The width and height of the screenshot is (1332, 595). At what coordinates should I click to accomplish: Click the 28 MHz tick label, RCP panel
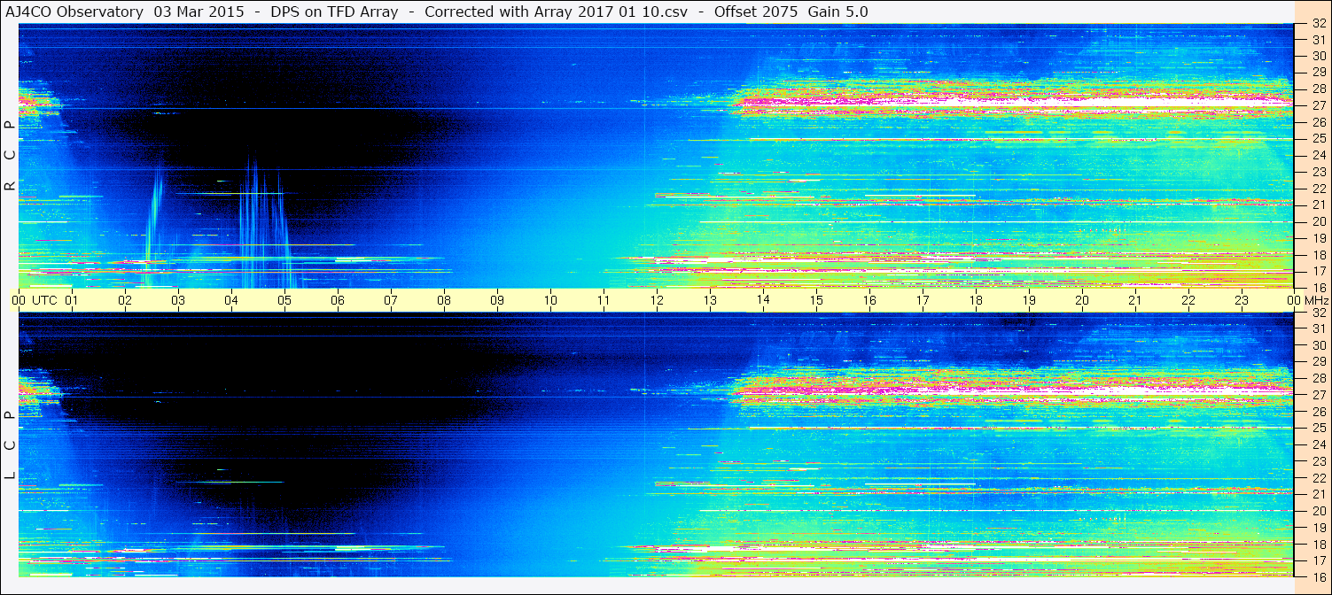click(1318, 89)
